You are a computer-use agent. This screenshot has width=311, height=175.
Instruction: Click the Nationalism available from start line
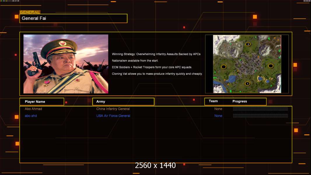pos(135,61)
